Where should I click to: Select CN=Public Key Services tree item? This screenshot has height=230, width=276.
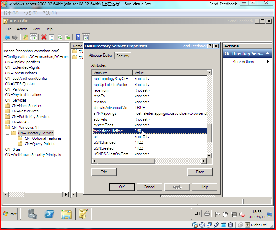(31, 117)
